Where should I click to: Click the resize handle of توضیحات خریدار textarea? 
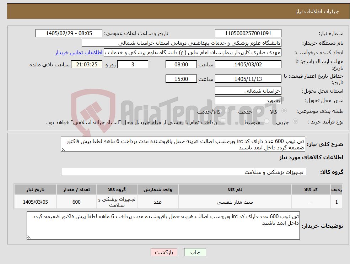(28, 237)
